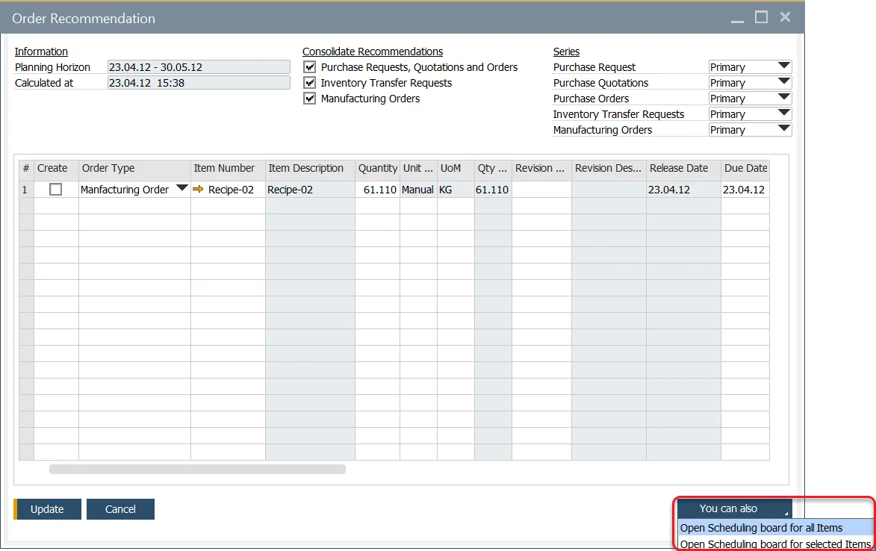The image size is (876, 551).
Task: Click the Update button
Action: [x=47, y=508]
